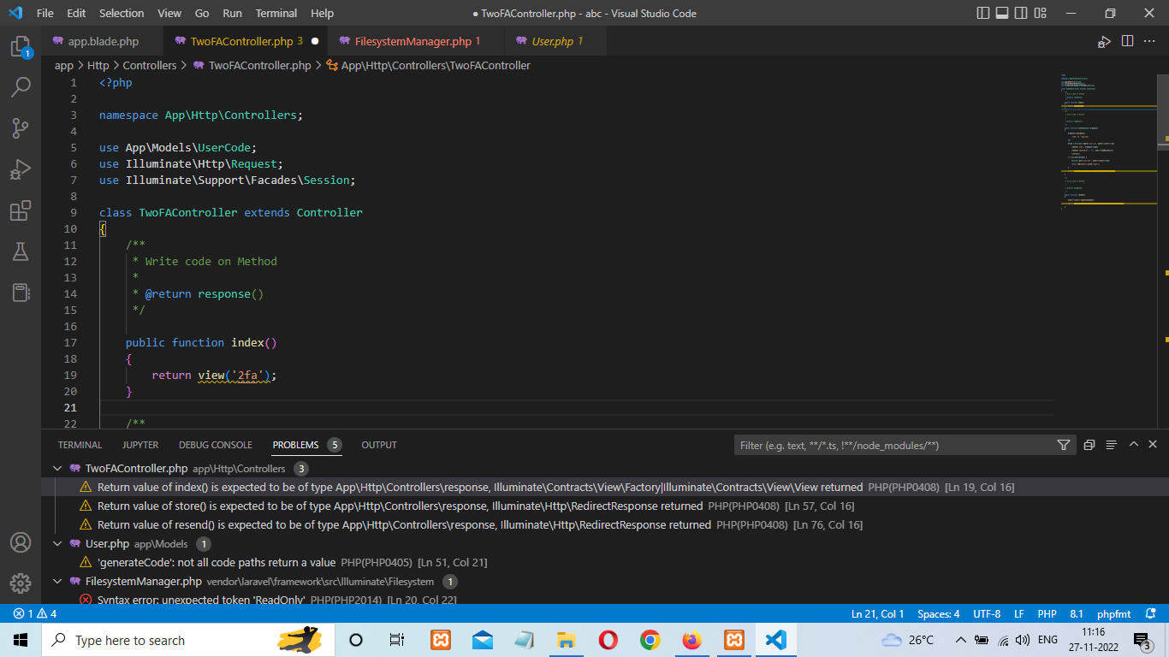Open the editor More Actions ellipsis menu

coord(1151,41)
